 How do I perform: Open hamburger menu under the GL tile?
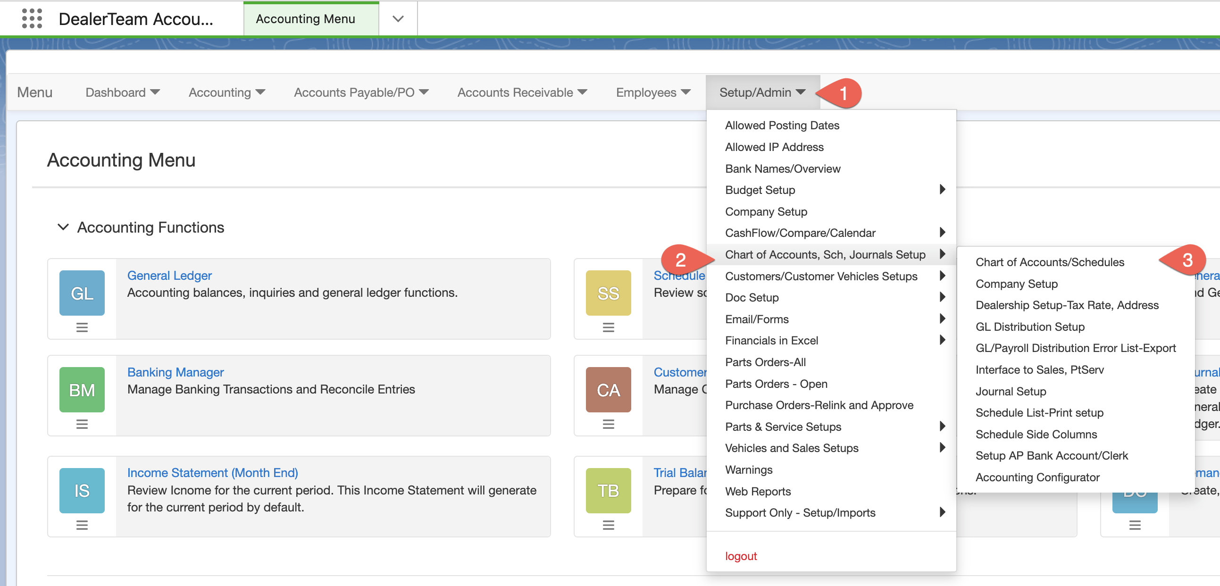[82, 327]
